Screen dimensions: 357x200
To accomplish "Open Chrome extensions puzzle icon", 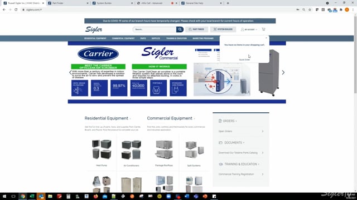I will tap(341, 10).
